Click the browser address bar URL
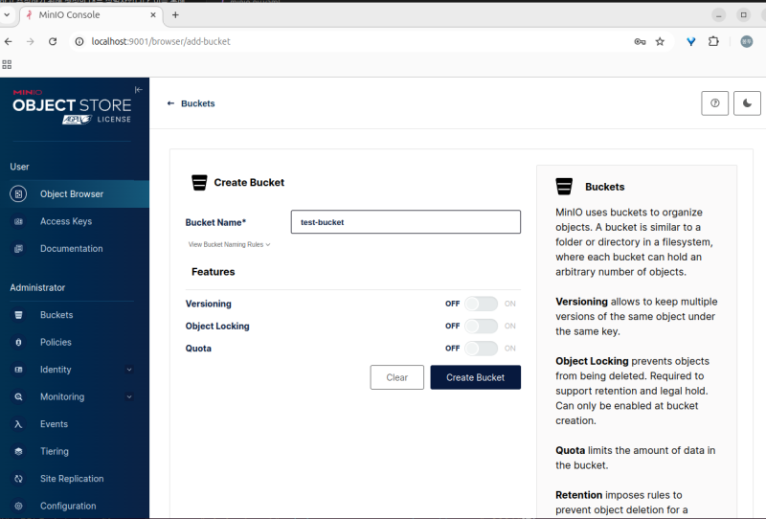766x519 pixels. 161,41
